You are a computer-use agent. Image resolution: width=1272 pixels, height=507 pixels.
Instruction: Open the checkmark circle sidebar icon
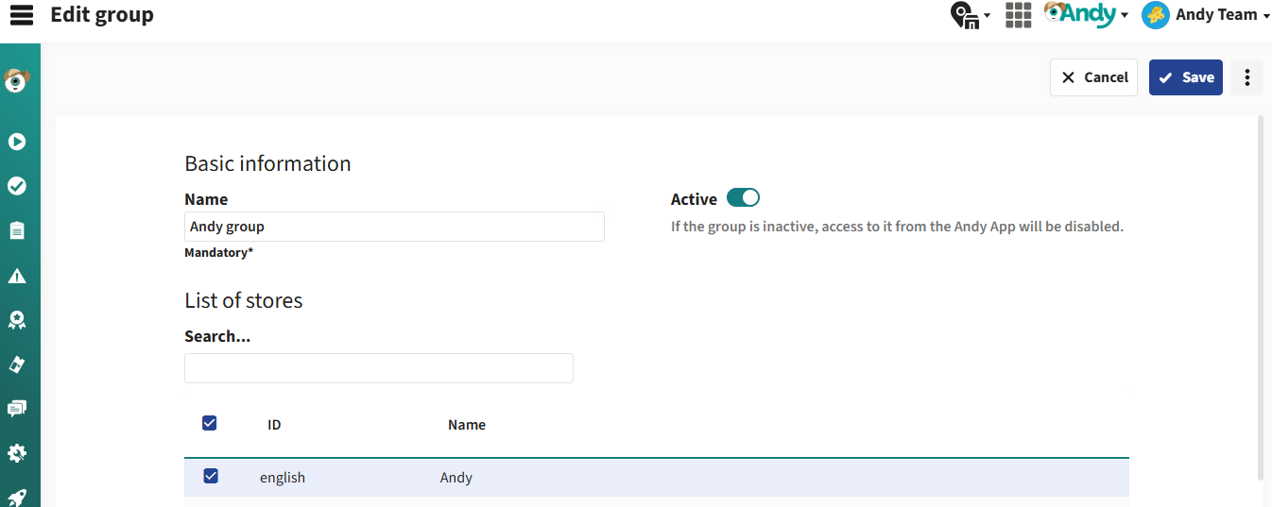[17, 186]
